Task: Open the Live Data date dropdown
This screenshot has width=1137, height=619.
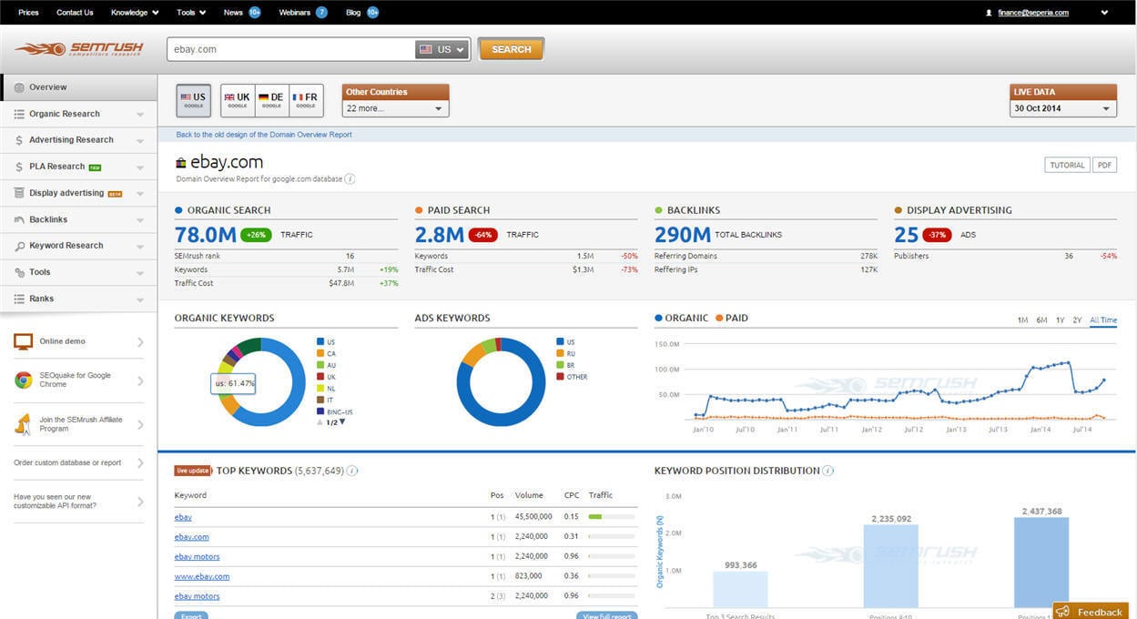Action: tap(1063, 108)
